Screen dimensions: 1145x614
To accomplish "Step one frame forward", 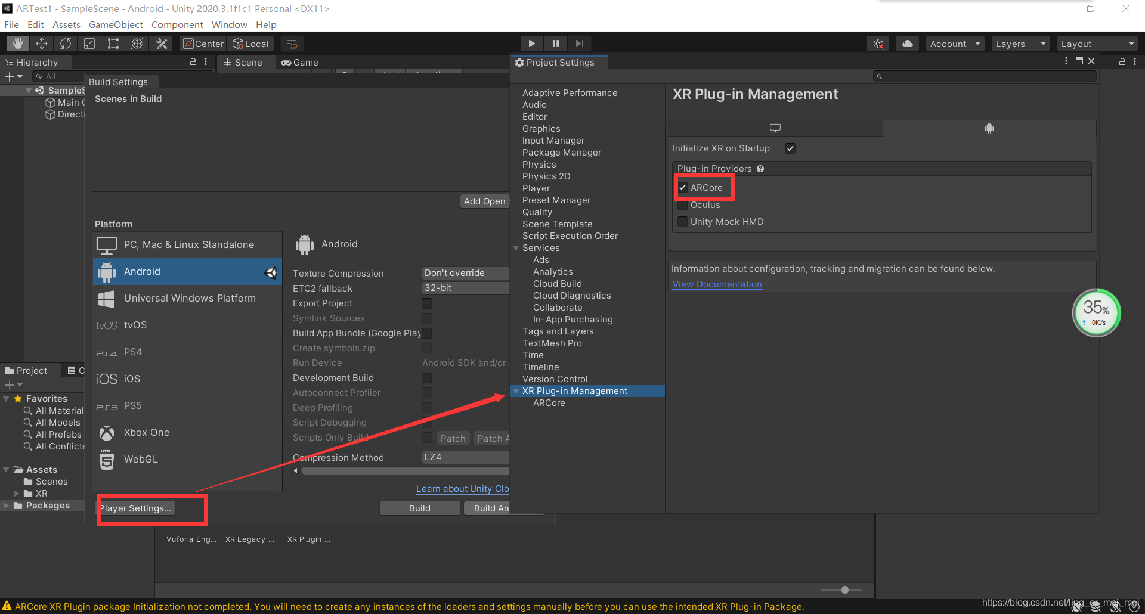I will (579, 44).
